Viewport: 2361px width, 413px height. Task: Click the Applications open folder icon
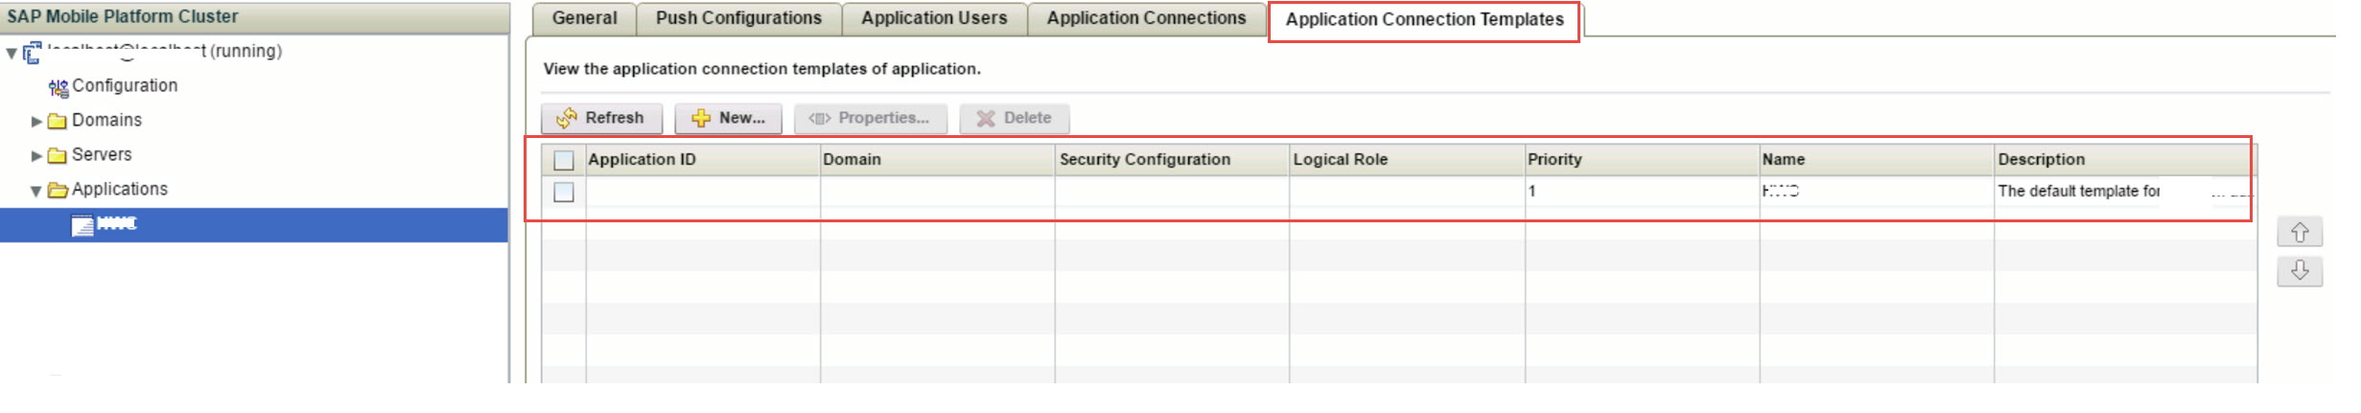pyautogui.click(x=58, y=190)
